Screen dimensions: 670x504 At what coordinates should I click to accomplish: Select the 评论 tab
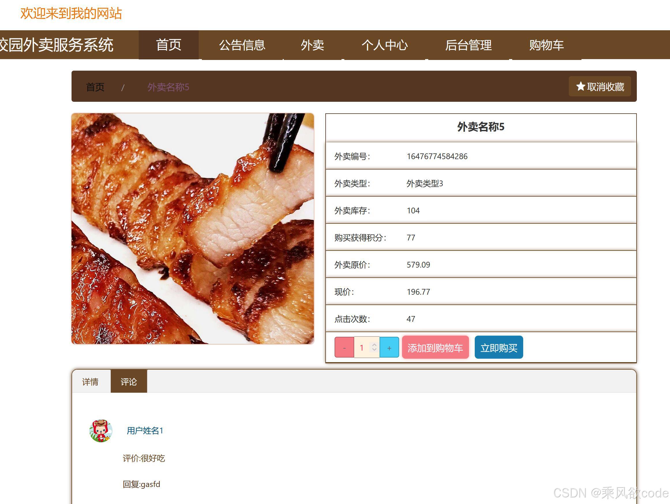(129, 382)
